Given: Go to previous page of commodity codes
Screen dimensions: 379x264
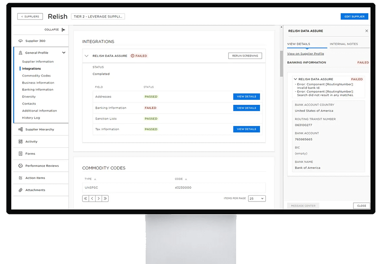Looking at the screenshot, I should [x=92, y=198].
